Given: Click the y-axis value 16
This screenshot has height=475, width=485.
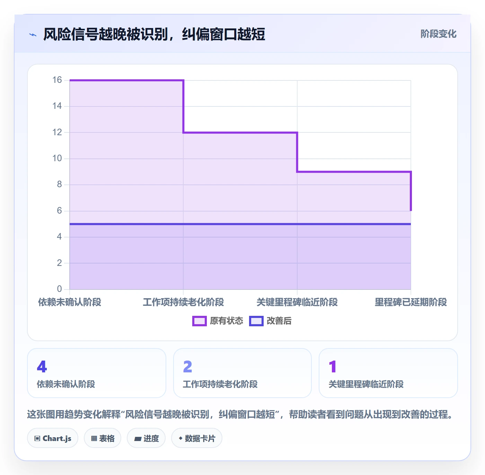Looking at the screenshot, I should 57,80.
